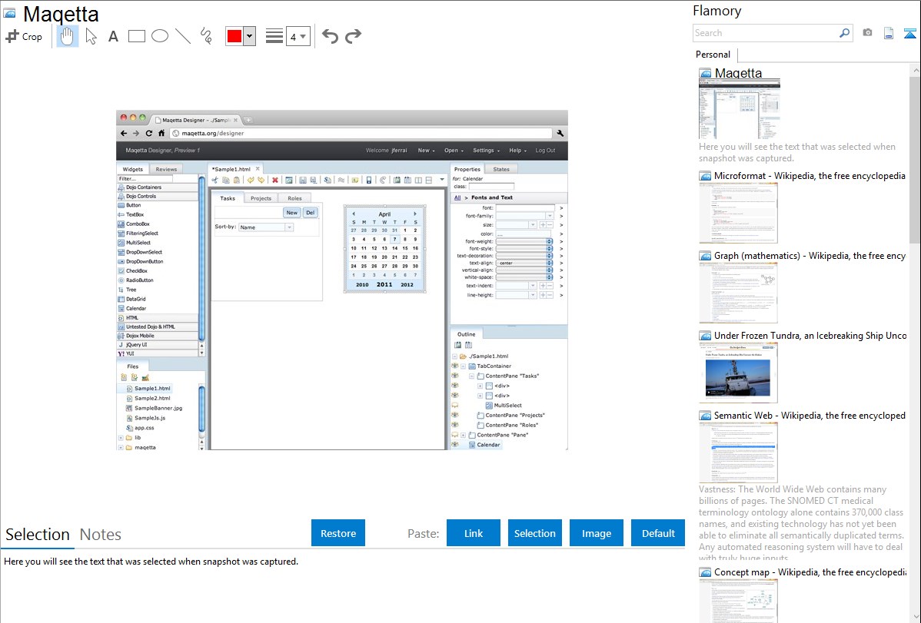This screenshot has width=921, height=623.
Task: Pick the rectangle shape tool
Action: coord(136,36)
